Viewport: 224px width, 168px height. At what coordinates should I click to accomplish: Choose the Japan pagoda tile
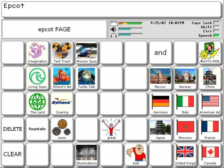[160, 129]
